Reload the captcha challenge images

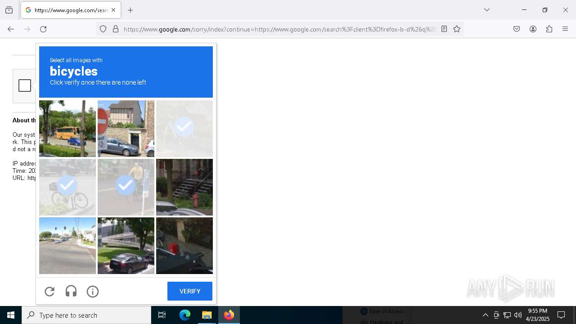pyautogui.click(x=49, y=292)
